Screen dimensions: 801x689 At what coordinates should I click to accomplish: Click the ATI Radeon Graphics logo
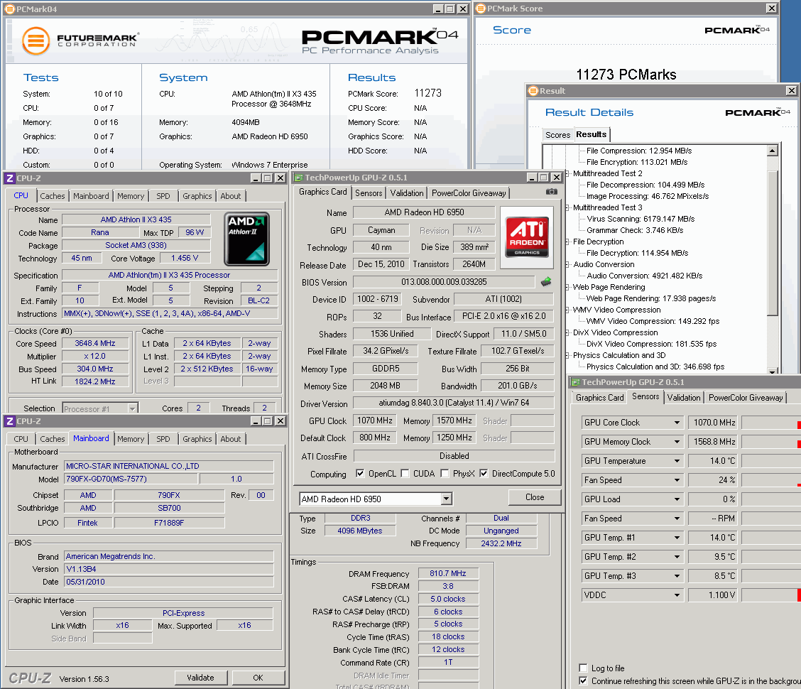pos(527,237)
